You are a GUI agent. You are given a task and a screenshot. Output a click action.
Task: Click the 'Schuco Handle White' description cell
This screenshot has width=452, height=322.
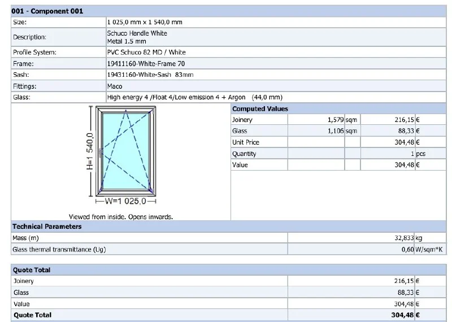point(137,33)
